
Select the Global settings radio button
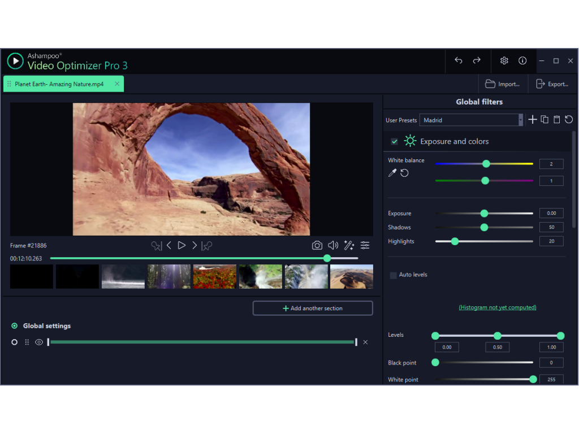(15, 326)
